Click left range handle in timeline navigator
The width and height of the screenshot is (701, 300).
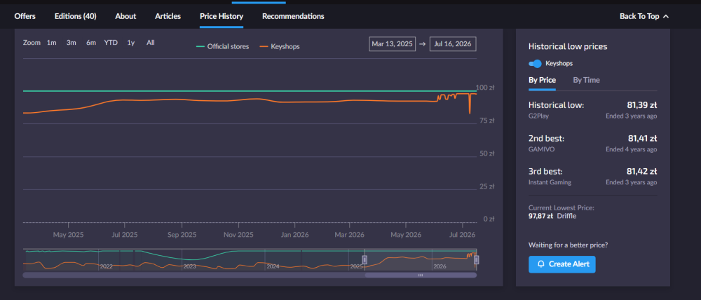click(365, 259)
